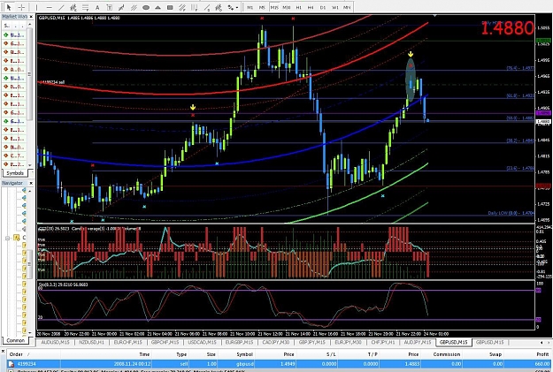
Task: Open the EURGBP,M15 chart tab
Action: 239,342
